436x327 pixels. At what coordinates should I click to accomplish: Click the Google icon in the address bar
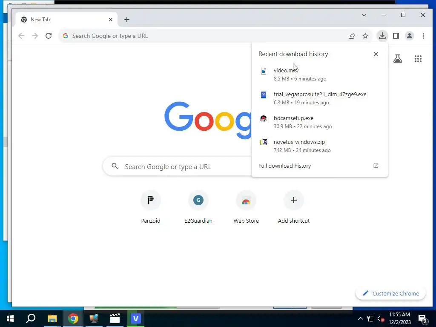coord(65,36)
